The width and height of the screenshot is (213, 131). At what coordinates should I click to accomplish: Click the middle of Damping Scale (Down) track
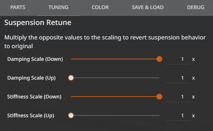pos(115,59)
